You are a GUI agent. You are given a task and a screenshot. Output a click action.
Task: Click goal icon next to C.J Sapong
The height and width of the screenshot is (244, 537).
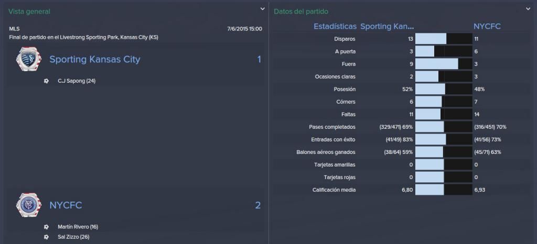46,81
